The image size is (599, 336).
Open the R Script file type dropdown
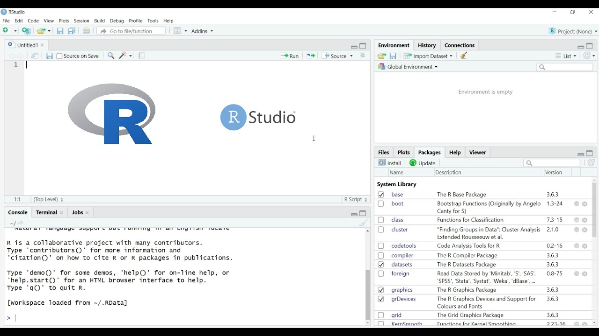click(x=356, y=199)
